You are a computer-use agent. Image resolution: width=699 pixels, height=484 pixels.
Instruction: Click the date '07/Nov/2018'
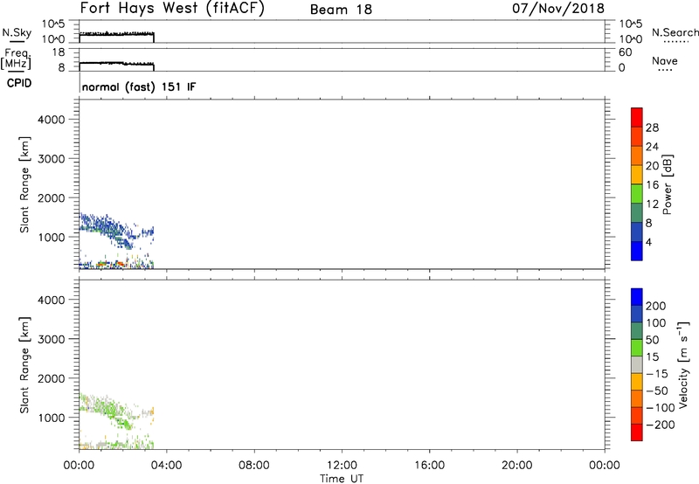pyautogui.click(x=558, y=8)
